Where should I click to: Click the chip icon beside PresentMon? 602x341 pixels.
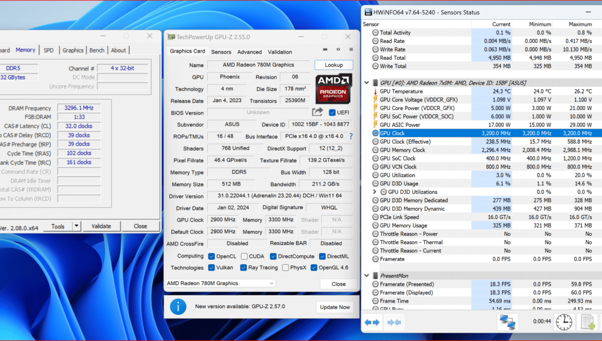pos(375,276)
